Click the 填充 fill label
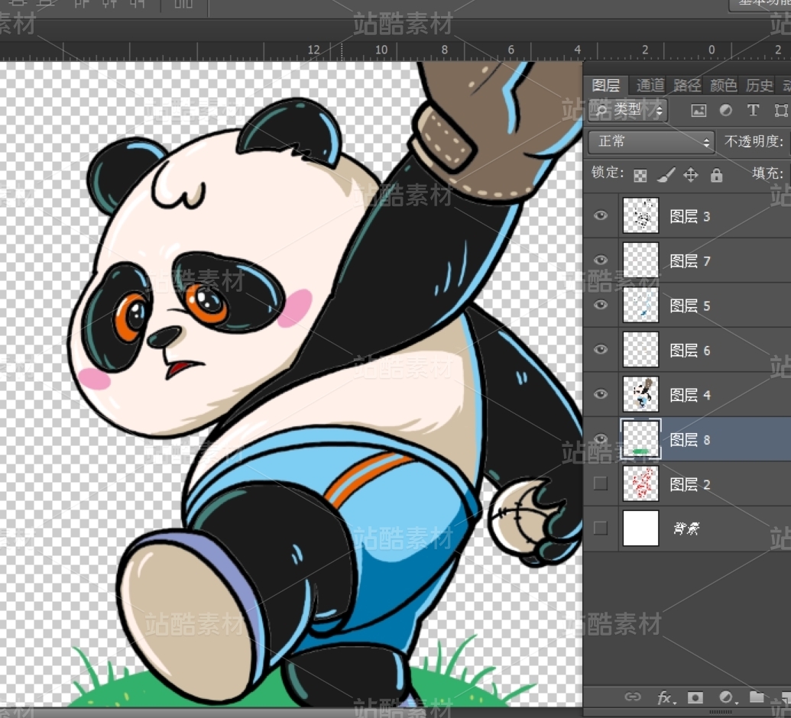791x718 pixels. [x=767, y=173]
